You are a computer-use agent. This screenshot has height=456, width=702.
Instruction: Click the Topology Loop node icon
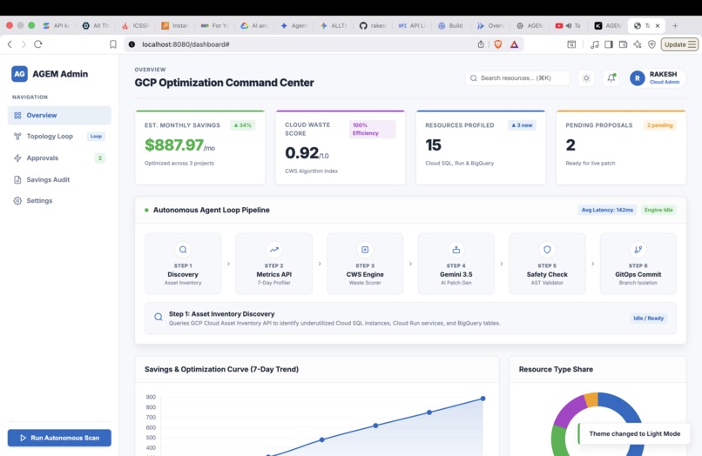(17, 137)
